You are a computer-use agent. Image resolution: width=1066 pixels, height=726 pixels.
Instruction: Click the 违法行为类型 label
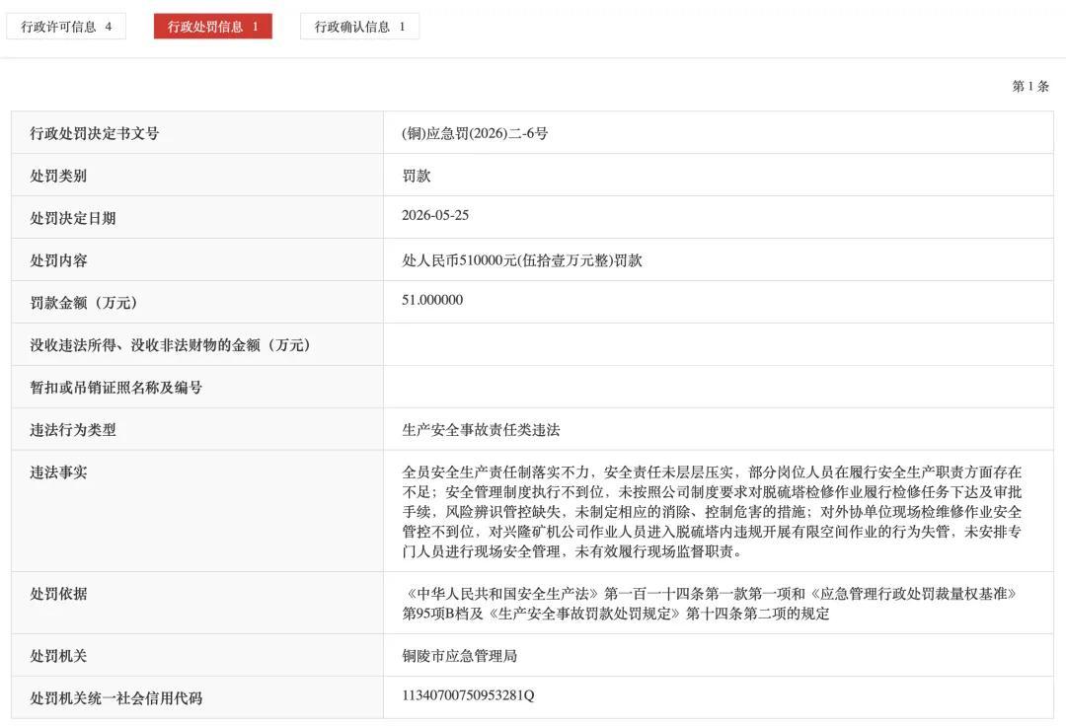click(73, 430)
